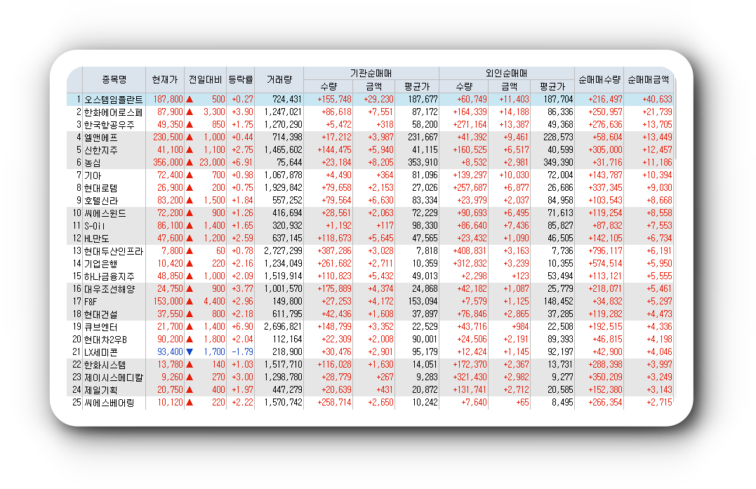
Task: Select the 하나금융지주 stock name
Action: pyautogui.click(x=109, y=276)
